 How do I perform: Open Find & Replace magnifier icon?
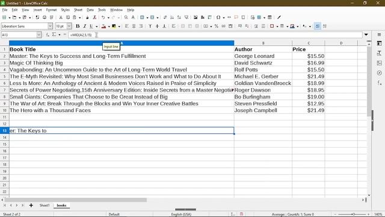coord(126,17)
